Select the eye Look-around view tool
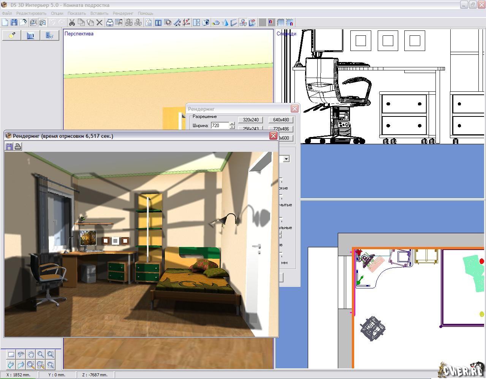Viewport: 486px width, 379px height. pyautogui.click(x=21, y=354)
